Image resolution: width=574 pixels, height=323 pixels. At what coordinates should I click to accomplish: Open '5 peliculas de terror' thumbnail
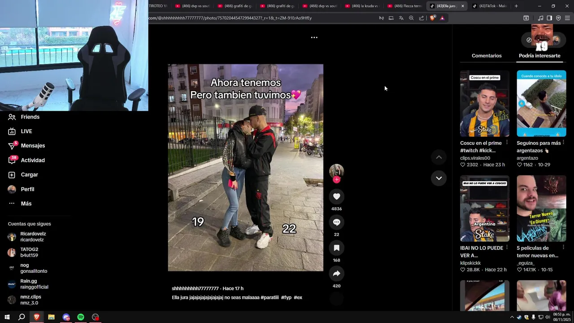[x=541, y=209]
